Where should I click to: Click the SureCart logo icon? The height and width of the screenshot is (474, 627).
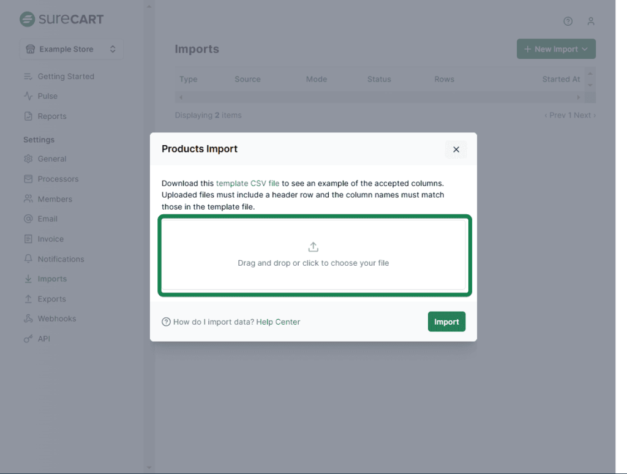28,19
